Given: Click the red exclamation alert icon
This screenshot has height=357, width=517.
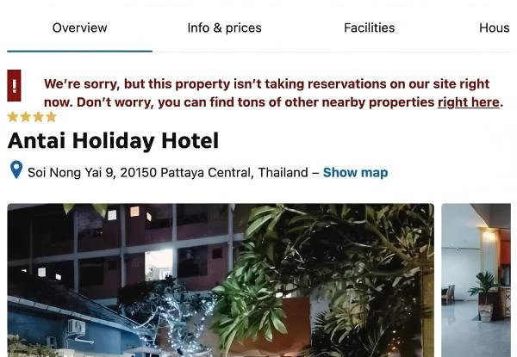Looking at the screenshot, I should [14, 85].
